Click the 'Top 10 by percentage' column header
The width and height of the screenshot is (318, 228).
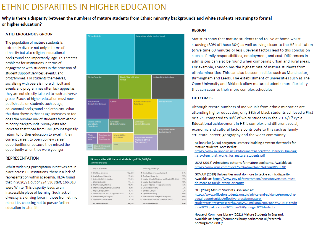tap(151, 169)
